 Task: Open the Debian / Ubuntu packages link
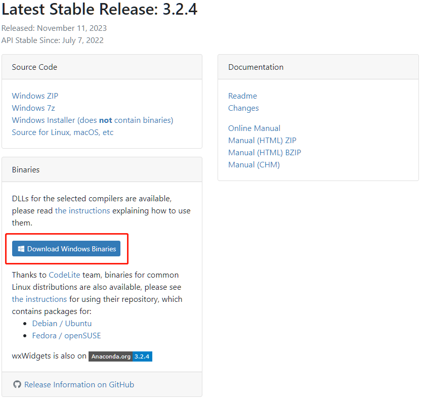click(x=62, y=324)
